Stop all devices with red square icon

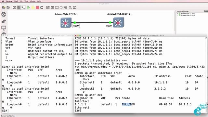pos(37,7)
